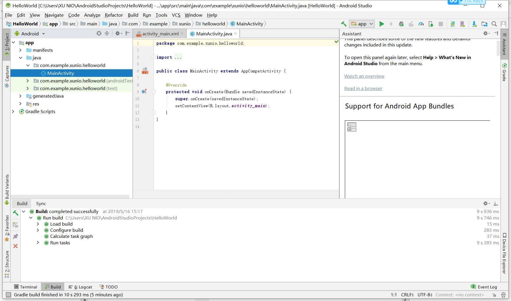Click the hammer rebuild icon in Build panel

point(15,212)
